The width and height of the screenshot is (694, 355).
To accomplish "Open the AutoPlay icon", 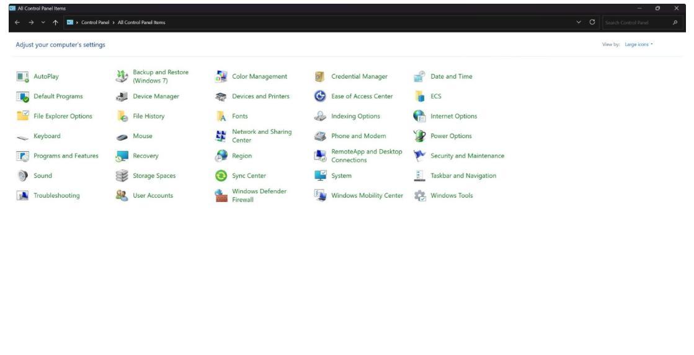I will point(22,76).
